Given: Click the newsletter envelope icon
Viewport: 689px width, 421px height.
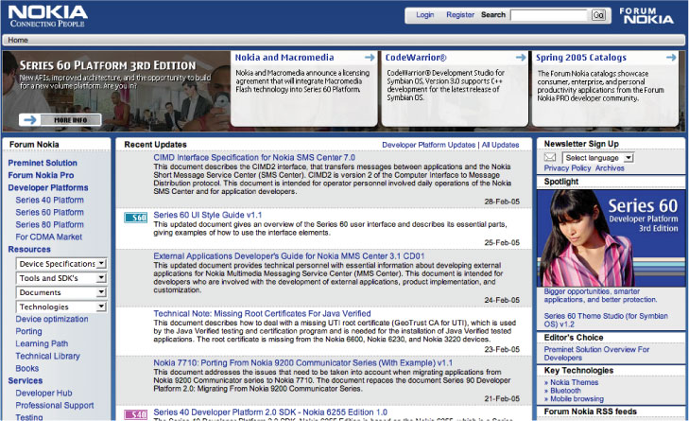Looking at the screenshot, I should click(x=551, y=157).
